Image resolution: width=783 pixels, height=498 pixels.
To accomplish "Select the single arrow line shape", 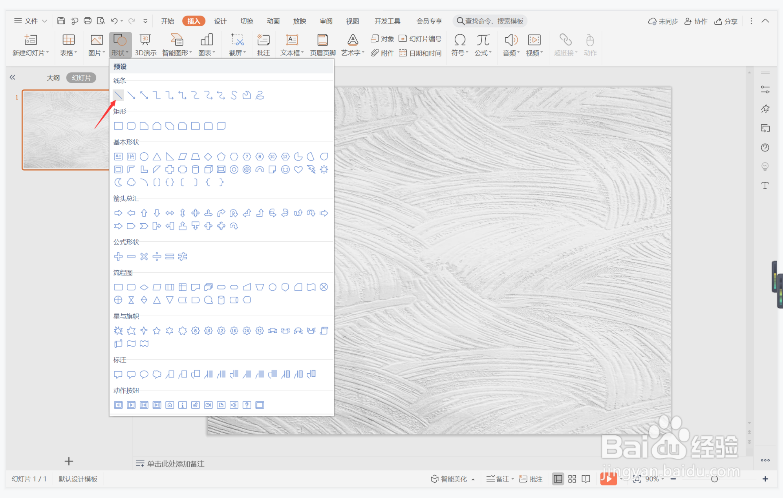I will click(x=131, y=95).
